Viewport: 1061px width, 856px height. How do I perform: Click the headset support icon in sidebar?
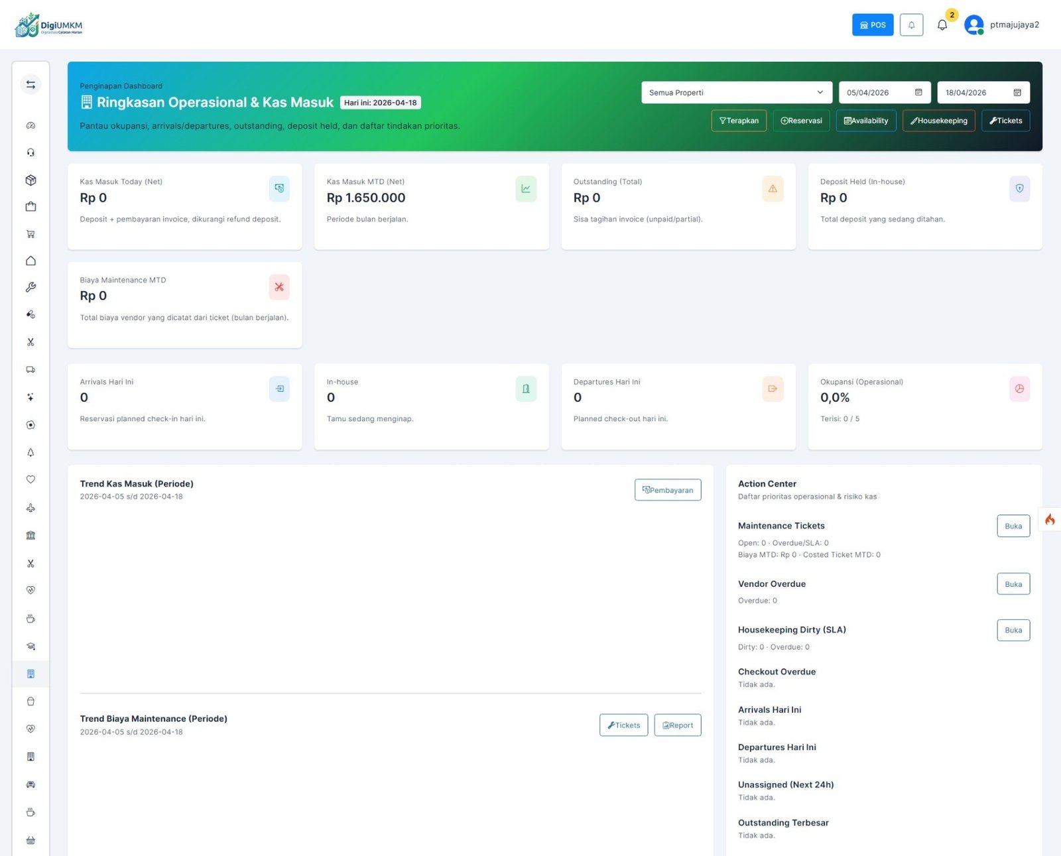(31, 153)
